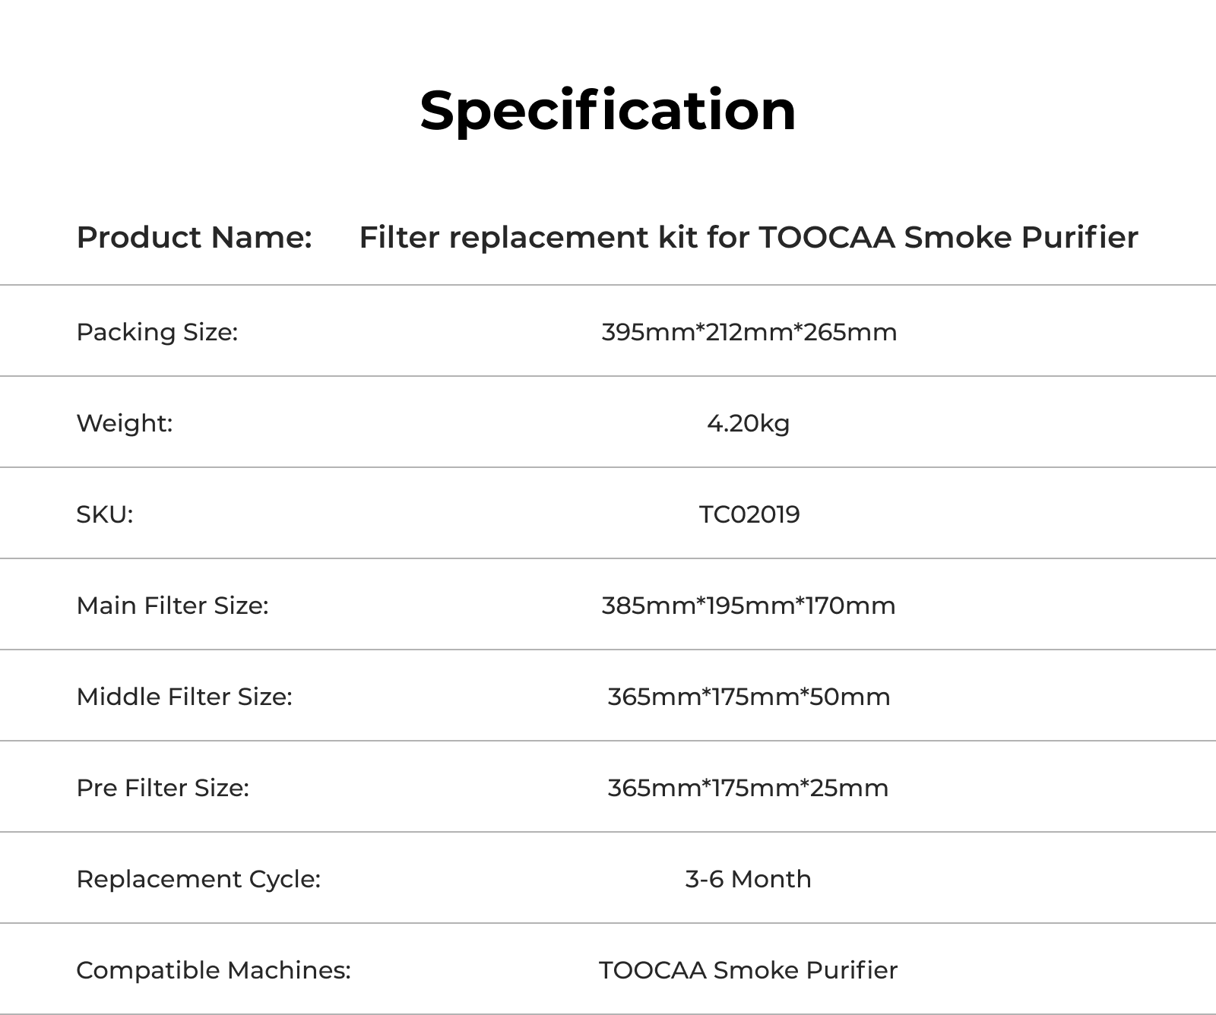Click the Product Name label
The width and height of the screenshot is (1216, 1015).
[x=194, y=237]
